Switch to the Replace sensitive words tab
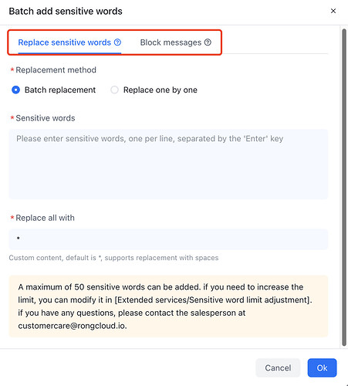 pos(64,42)
